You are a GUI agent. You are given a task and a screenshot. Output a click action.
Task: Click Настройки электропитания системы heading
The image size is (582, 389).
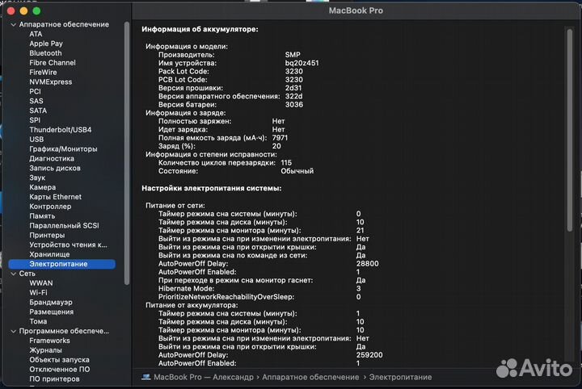212,188
